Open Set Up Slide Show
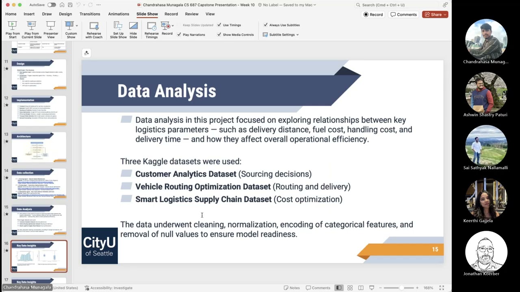 118,30
